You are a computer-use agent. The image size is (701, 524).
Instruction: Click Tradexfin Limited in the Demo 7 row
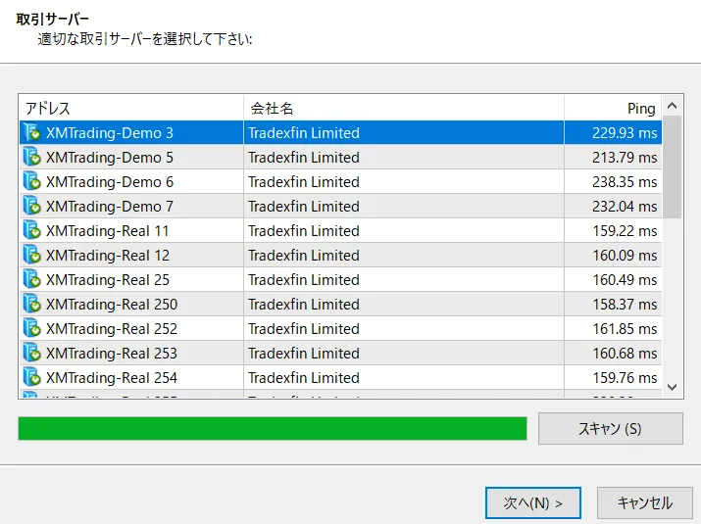[x=304, y=207]
